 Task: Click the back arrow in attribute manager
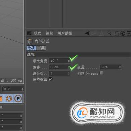click(87, 33)
